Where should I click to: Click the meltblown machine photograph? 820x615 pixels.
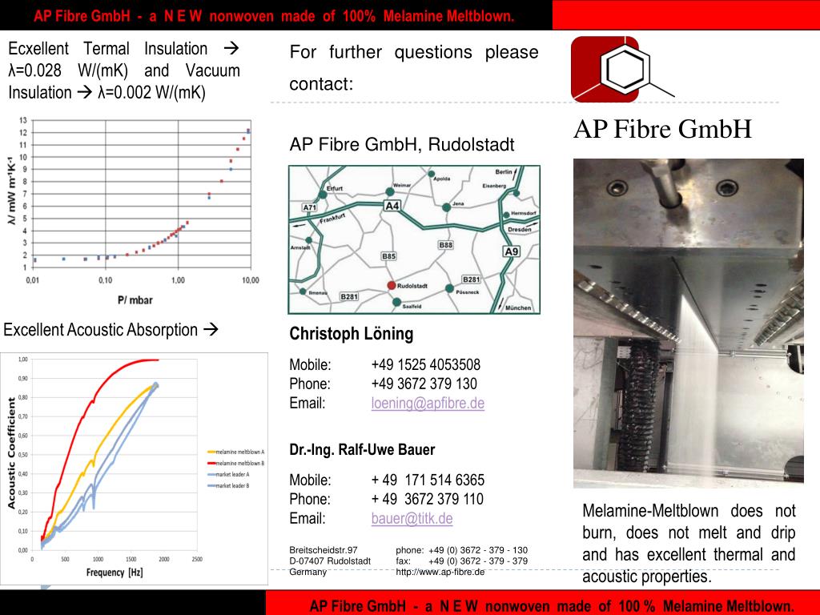click(688, 324)
